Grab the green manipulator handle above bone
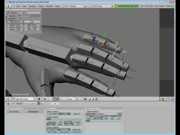Viewport: 180px width, 135px height. pos(105,33)
